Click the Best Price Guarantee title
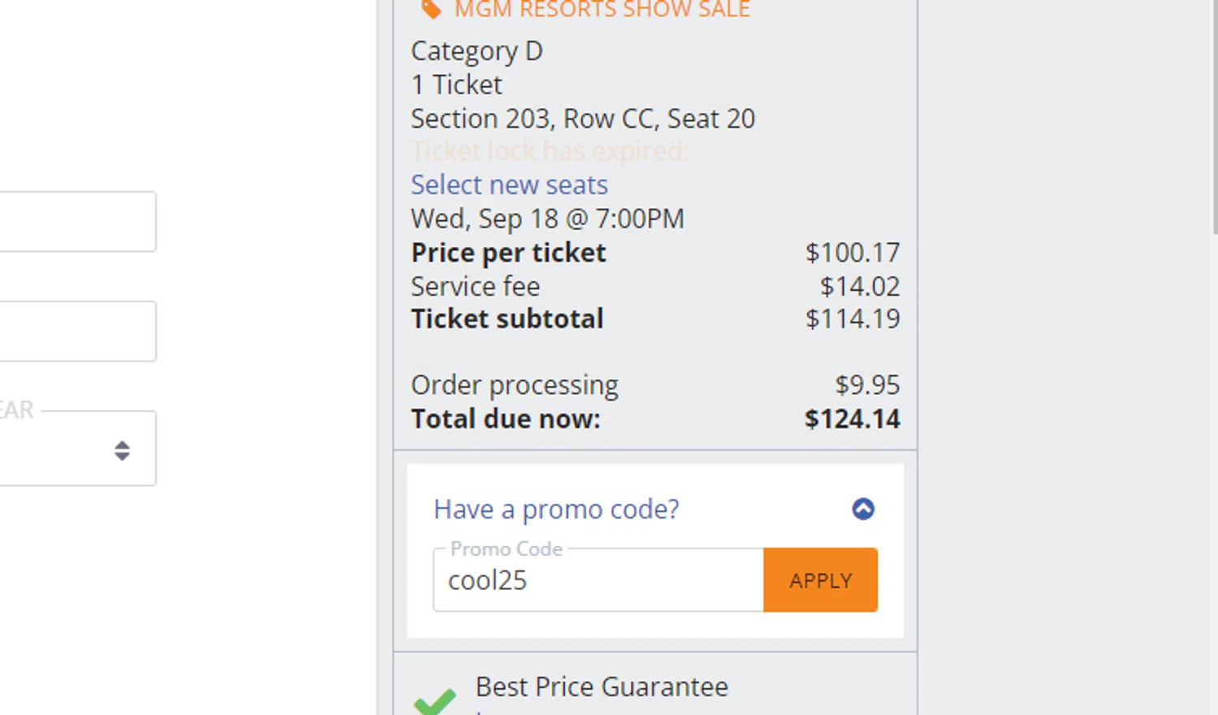 click(602, 687)
